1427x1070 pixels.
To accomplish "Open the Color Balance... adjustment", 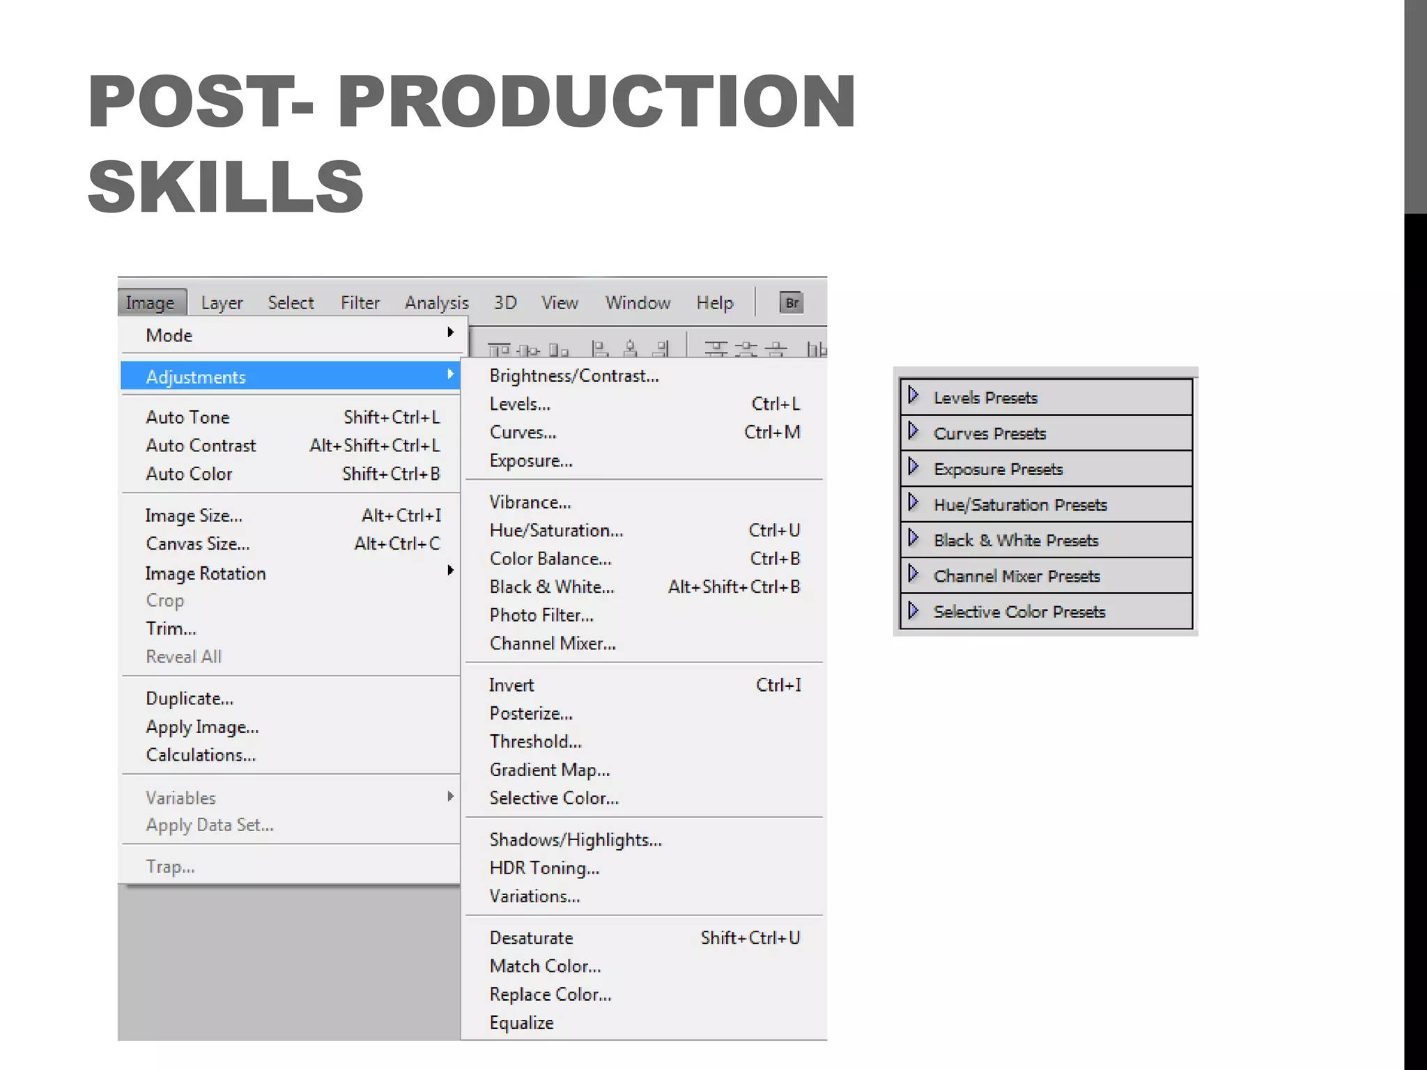I will point(644,559).
